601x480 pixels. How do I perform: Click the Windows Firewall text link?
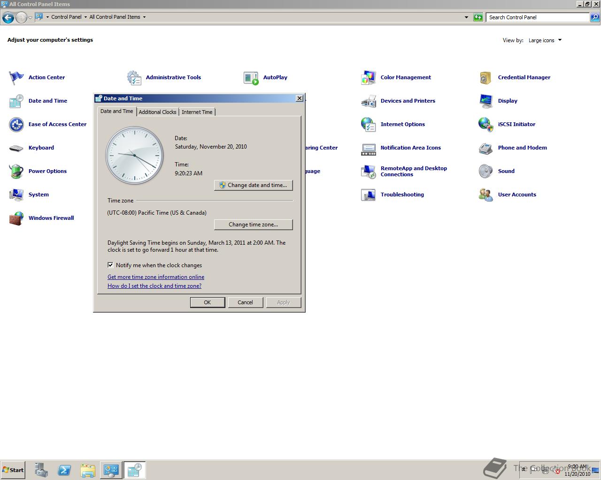(51, 218)
